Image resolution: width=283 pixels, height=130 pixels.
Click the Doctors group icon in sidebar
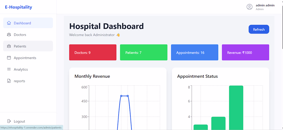click(x=9, y=35)
